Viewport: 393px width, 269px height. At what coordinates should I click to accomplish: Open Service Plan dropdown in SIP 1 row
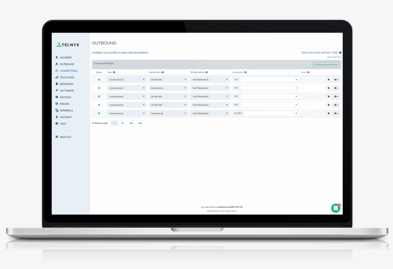tap(168, 105)
